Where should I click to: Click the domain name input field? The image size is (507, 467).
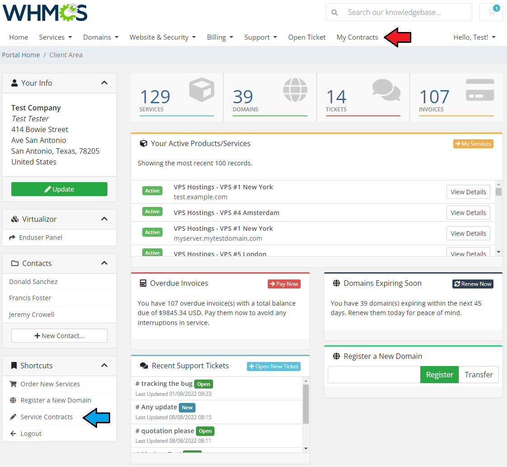[374, 375]
